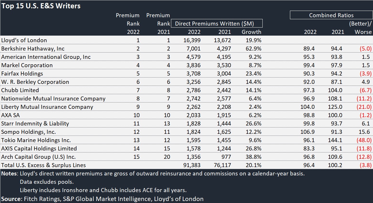Click the Fairfax Holdings row name
Screen dimensions: 373x203
click(x=22, y=74)
